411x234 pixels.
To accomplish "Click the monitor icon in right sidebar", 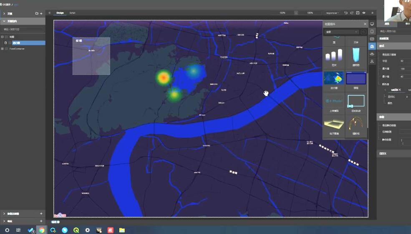I will tap(372, 24).
